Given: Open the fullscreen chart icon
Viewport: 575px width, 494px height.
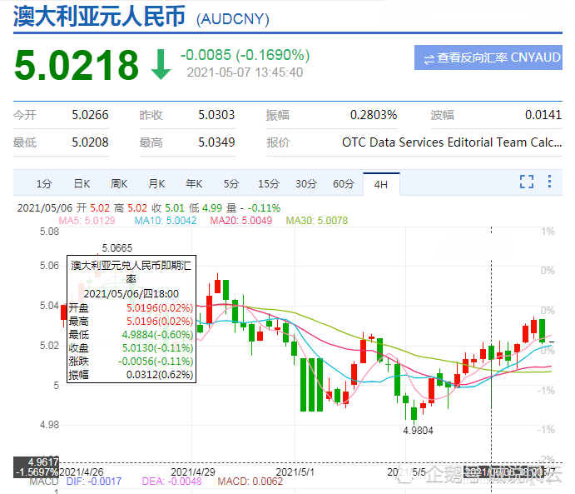Looking at the screenshot, I should coord(527,182).
